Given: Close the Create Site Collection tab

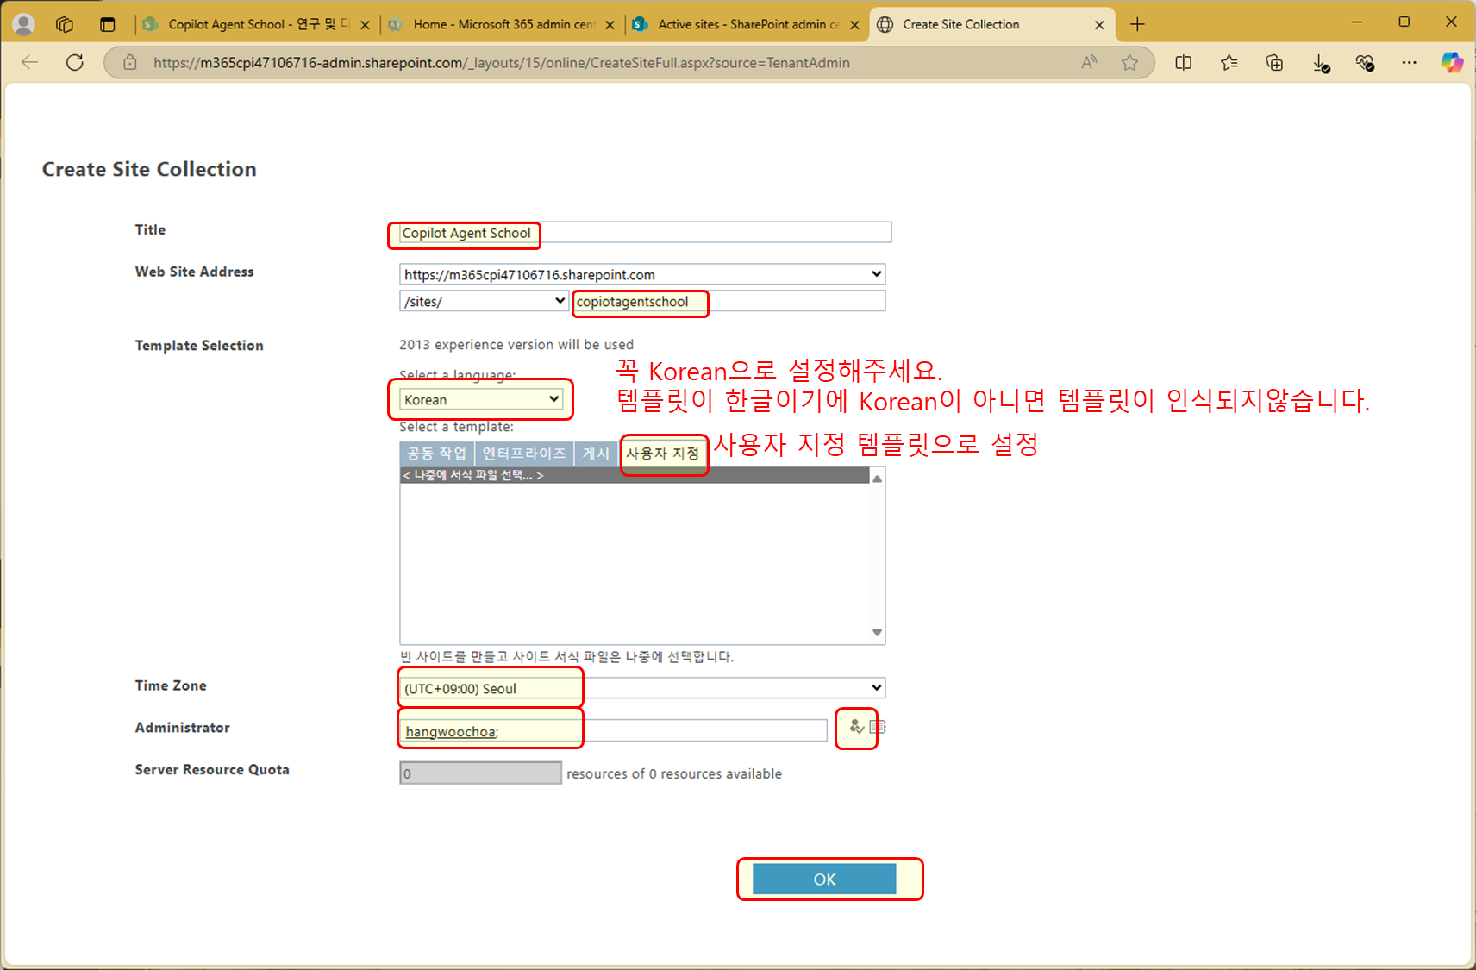Looking at the screenshot, I should pos(1099,25).
